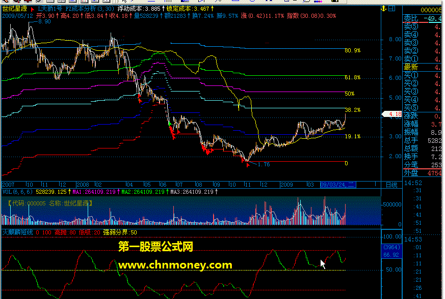Viewport: 445px width, 299px height.
Task: Click the 委比 row in quote panel
Action: tap(423, 19)
